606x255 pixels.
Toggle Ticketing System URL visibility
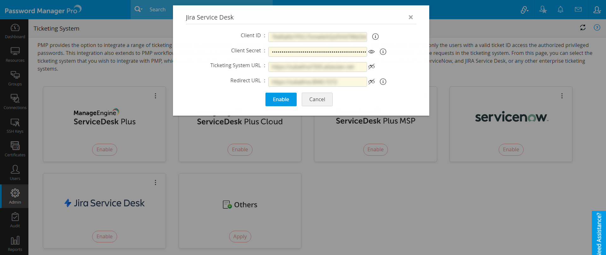[371, 67]
